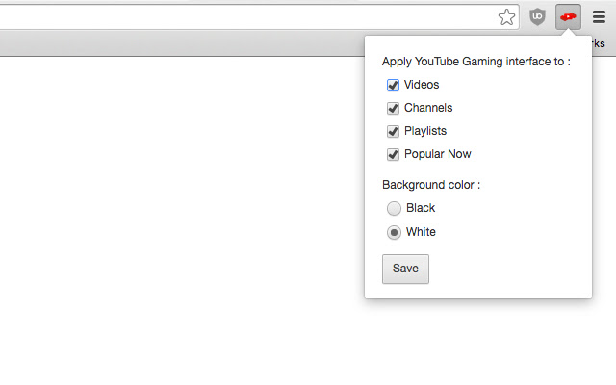The height and width of the screenshot is (385, 616).
Task: Uncheck the Videos checkbox
Action: [x=393, y=85]
